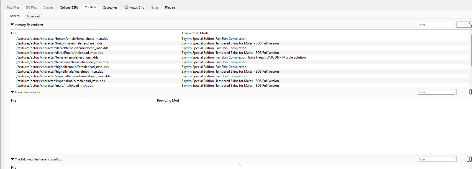Switch to the Filetree tab
This screenshot has height=169, width=472.
coord(170,7)
